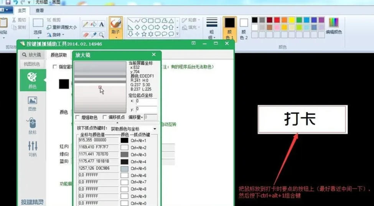Collapse the panel via small up-arrow bar
The width and height of the screenshot is (374, 206).
117,122
